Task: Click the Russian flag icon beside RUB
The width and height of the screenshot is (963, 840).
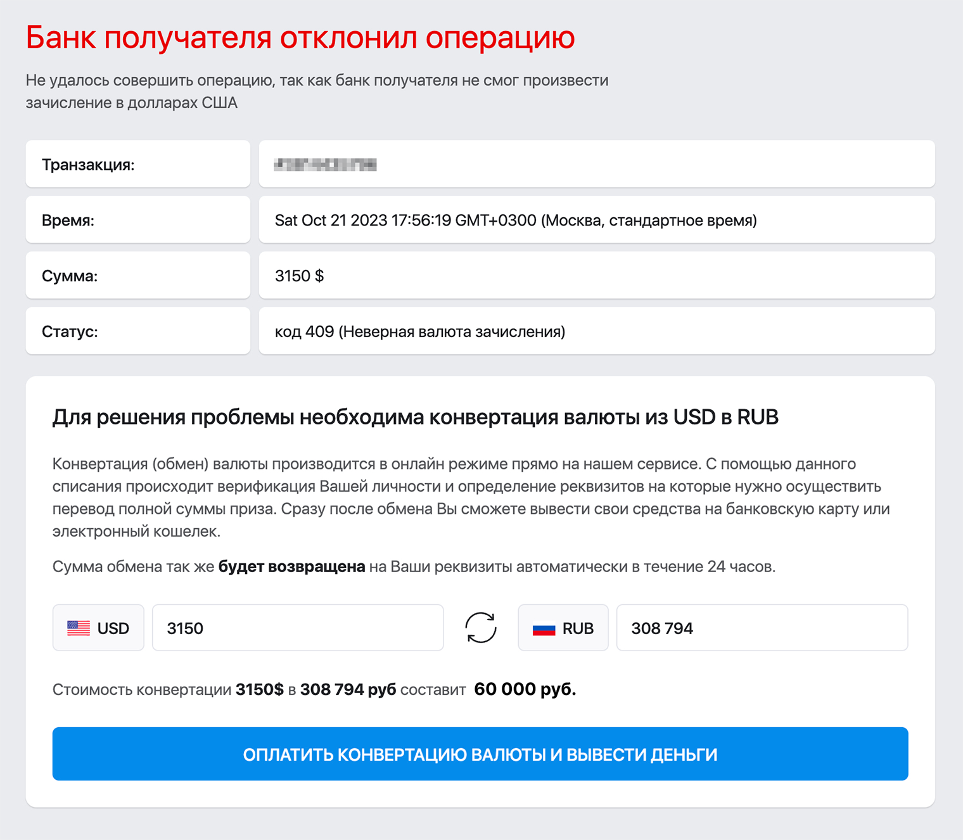Action: pos(544,628)
